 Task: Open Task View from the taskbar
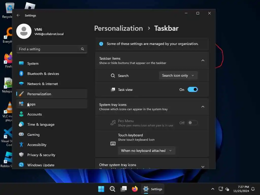click(124, 189)
